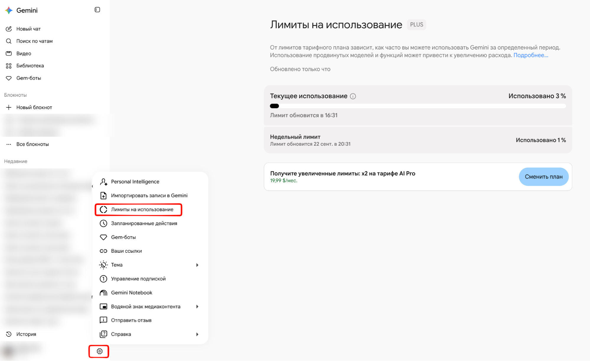This screenshot has height=361, width=590.
Task: Click the История clock icon
Action: 9,334
